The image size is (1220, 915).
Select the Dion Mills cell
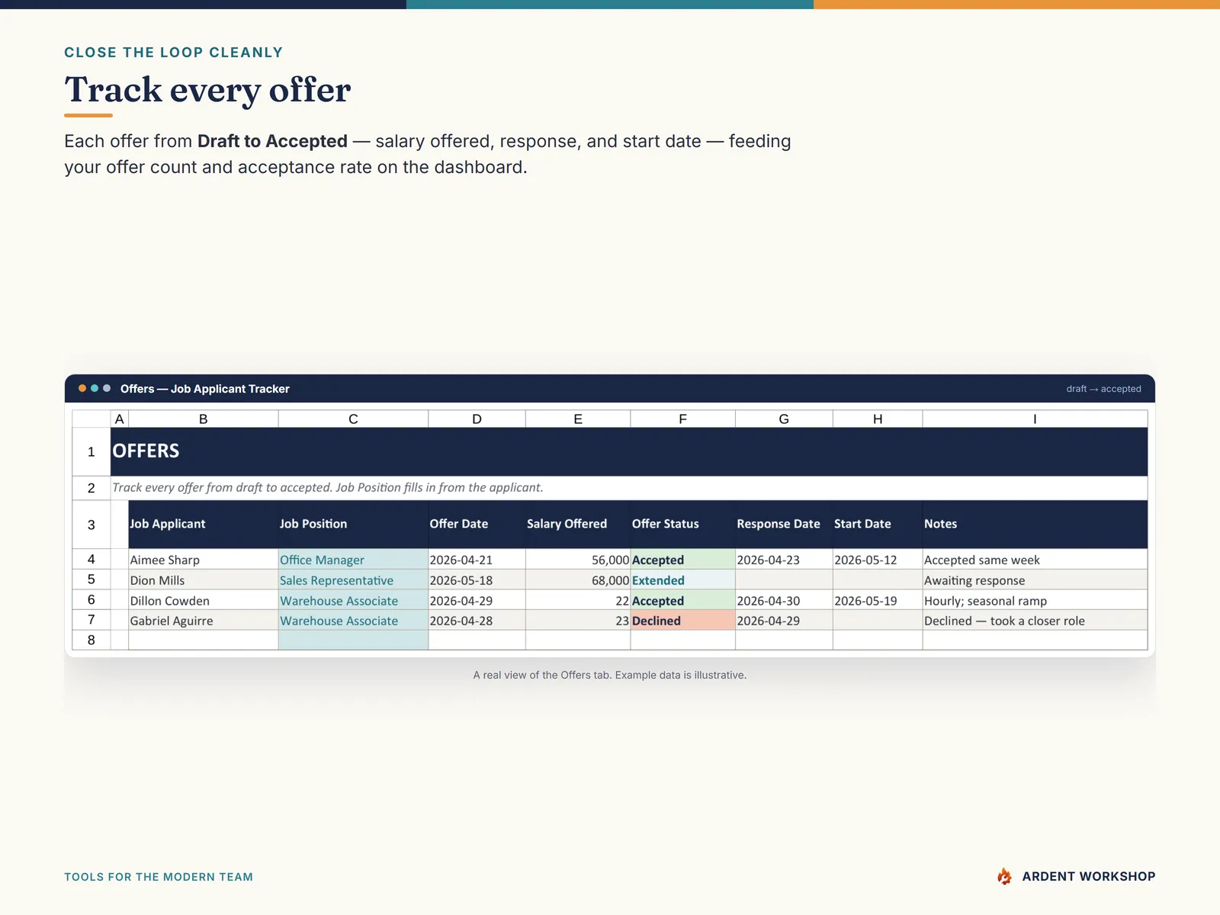click(204, 579)
